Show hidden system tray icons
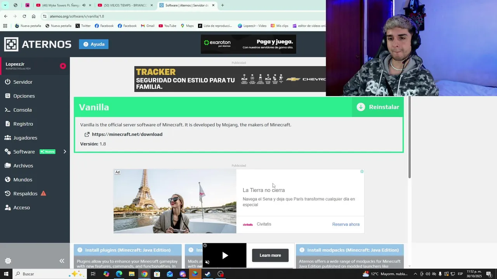Screen dimensions: 497x279 [415, 274]
